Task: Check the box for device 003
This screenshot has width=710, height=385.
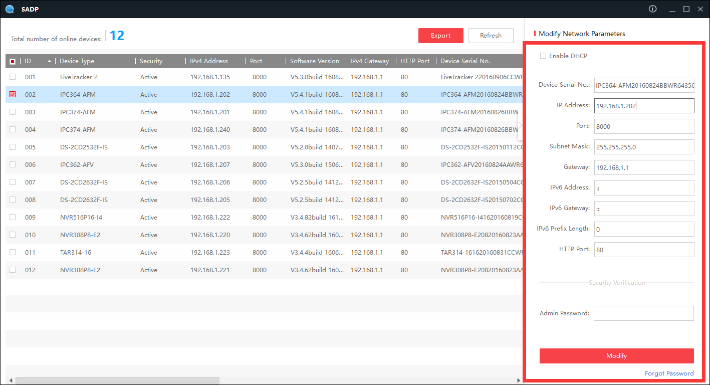Action: coord(13,112)
